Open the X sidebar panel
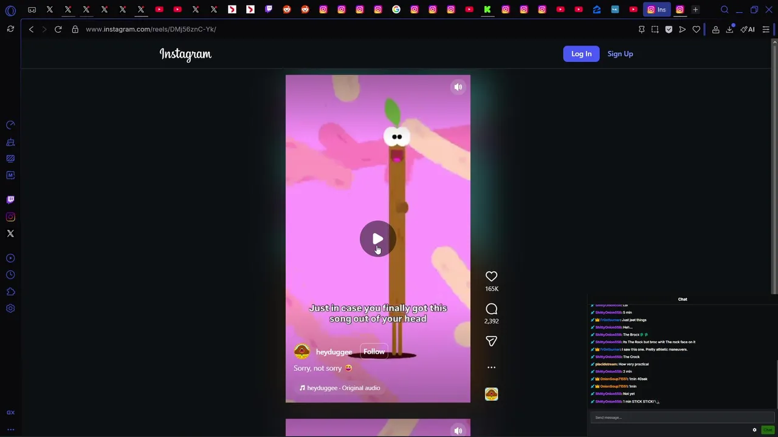778x437 pixels. coord(10,233)
